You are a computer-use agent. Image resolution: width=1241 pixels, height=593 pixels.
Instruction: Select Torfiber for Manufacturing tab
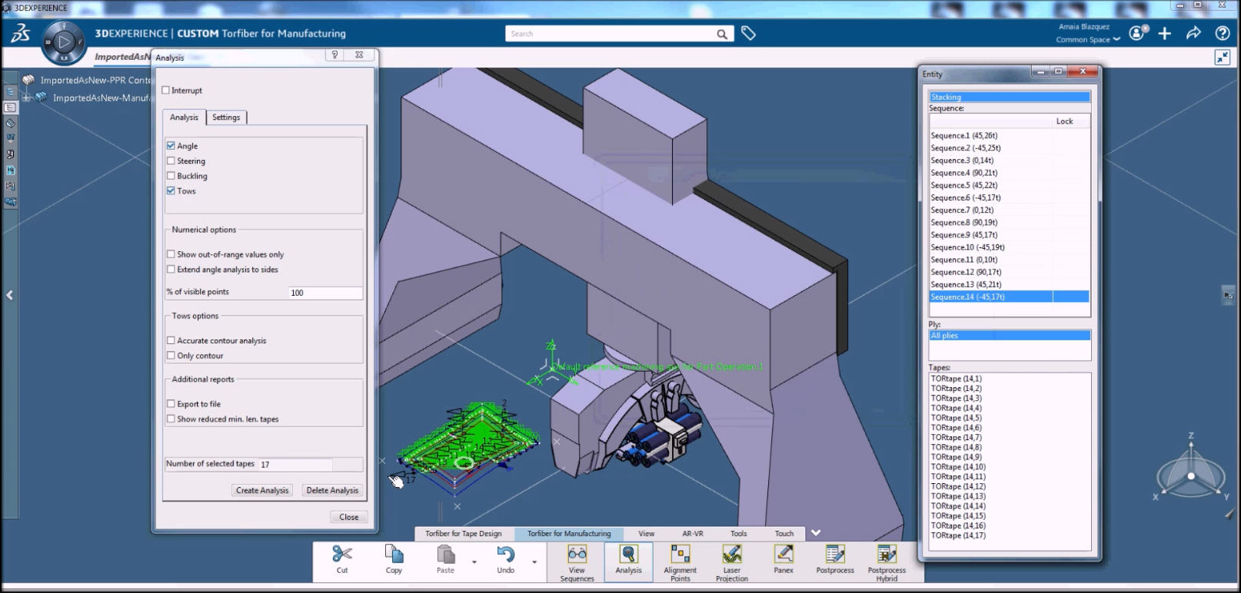click(x=569, y=534)
